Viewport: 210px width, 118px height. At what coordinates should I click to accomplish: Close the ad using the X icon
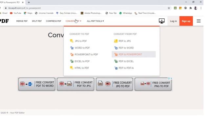[171, 78]
